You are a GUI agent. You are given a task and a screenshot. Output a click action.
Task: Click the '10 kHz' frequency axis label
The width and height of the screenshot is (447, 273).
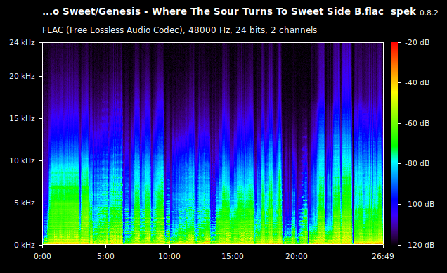click(x=22, y=160)
